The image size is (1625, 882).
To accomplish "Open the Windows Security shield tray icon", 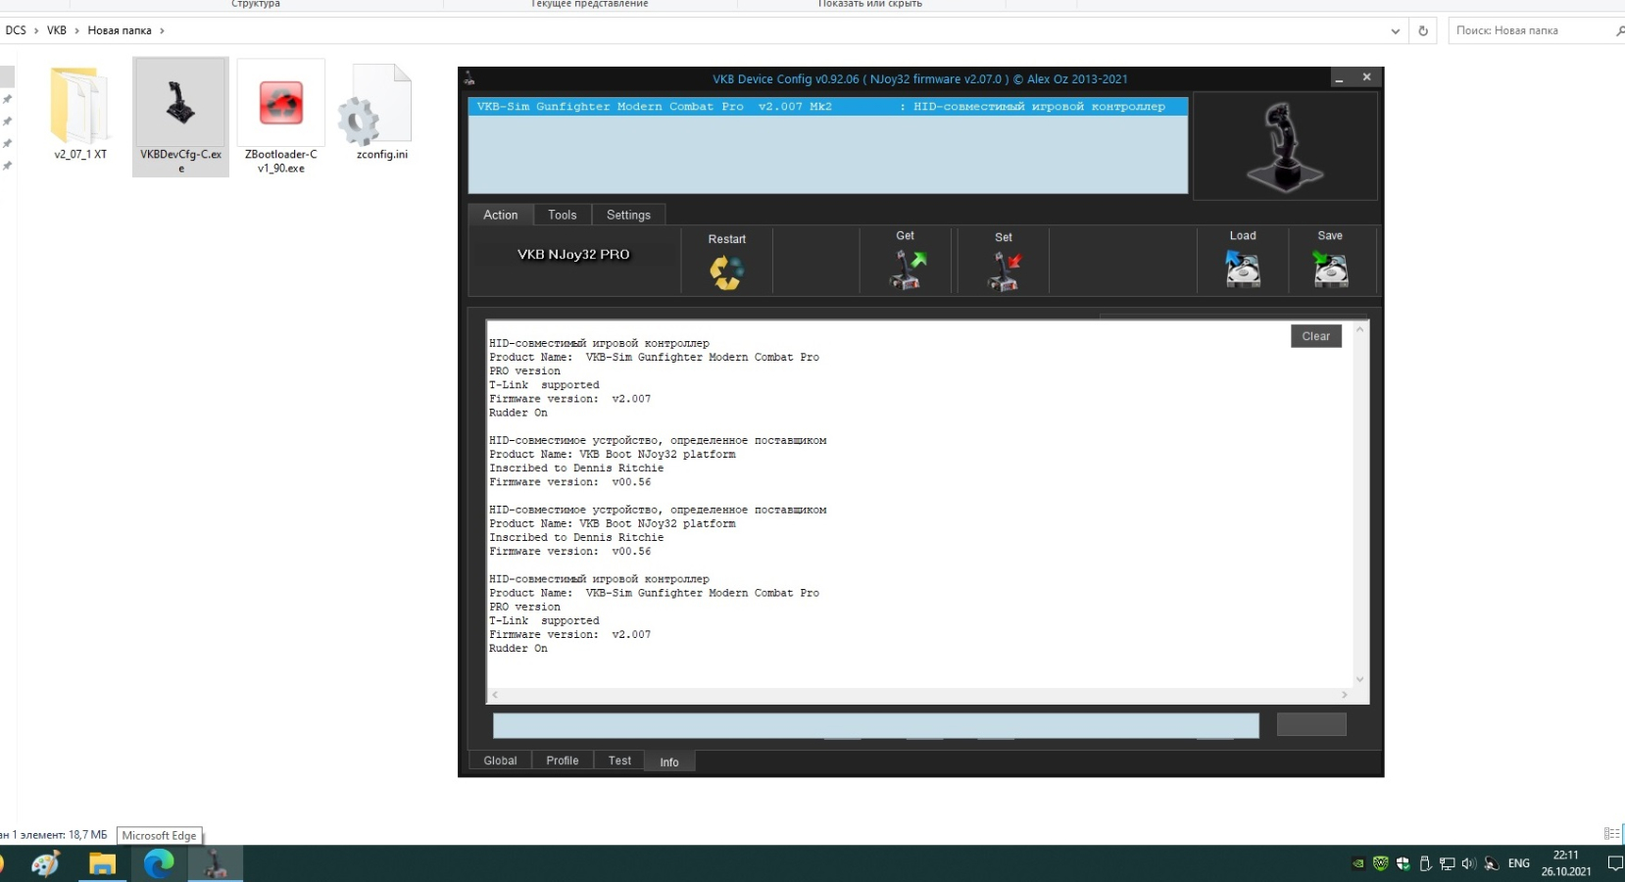I will coord(1403,863).
